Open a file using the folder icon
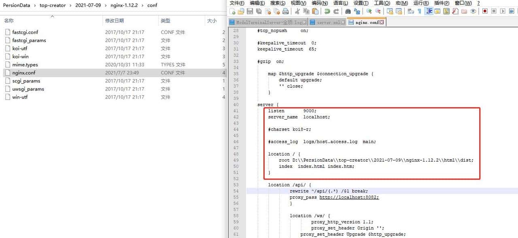This screenshot has height=238, width=518. [x=241, y=11]
